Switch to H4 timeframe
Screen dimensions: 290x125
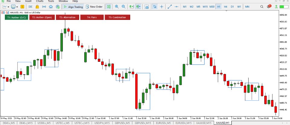coord(225,7)
